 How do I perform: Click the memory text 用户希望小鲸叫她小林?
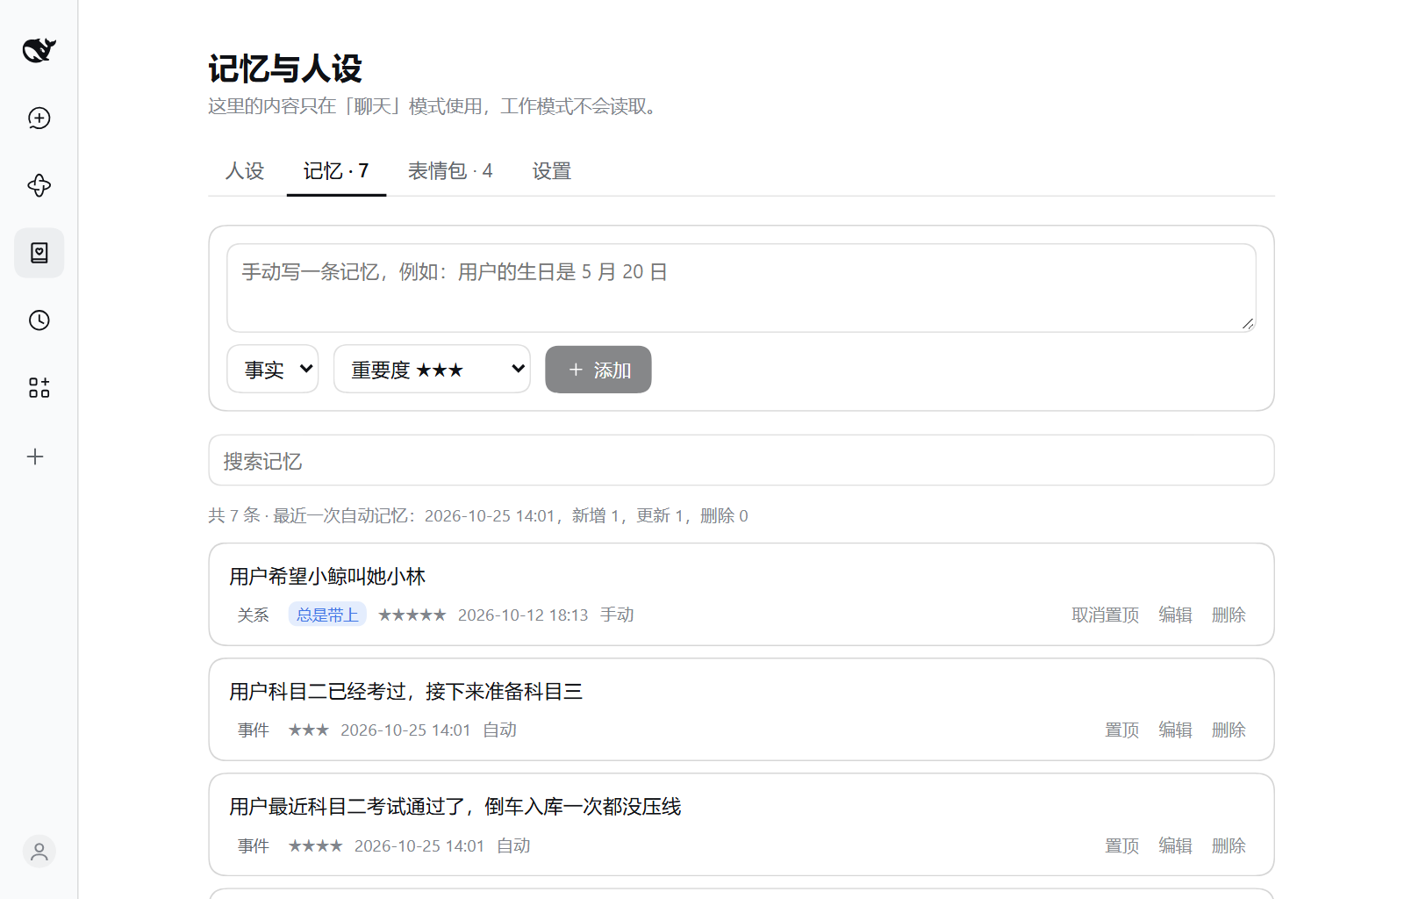tap(327, 577)
